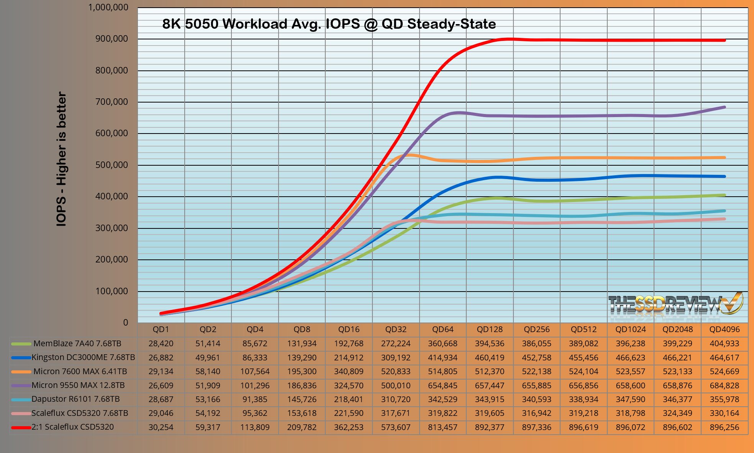
Task: Click the red 2:1 Scaleflux legend swatch
Action: (x=21, y=427)
